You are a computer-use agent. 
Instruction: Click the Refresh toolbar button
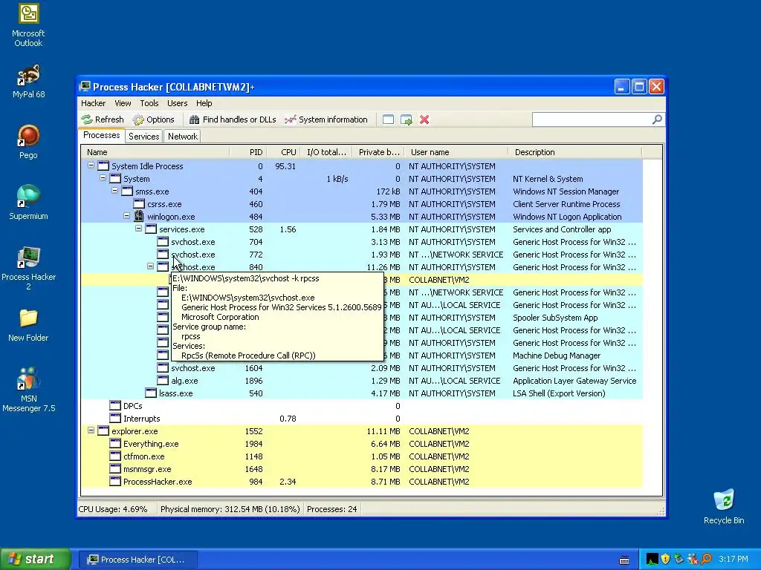[103, 119]
